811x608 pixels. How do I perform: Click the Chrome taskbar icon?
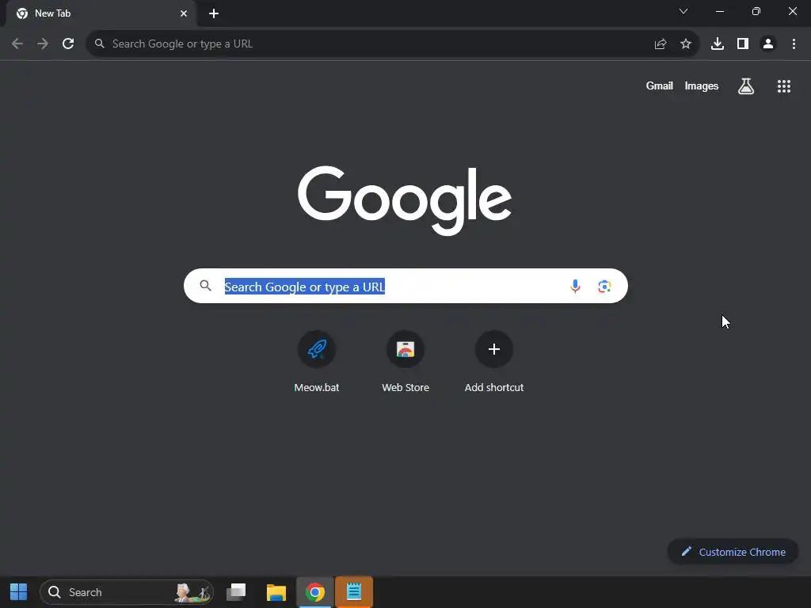[315, 592]
